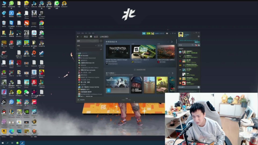Open the Dota 2 desktop shortcut
This screenshot has width=258, height=145.
[x=19, y=64]
